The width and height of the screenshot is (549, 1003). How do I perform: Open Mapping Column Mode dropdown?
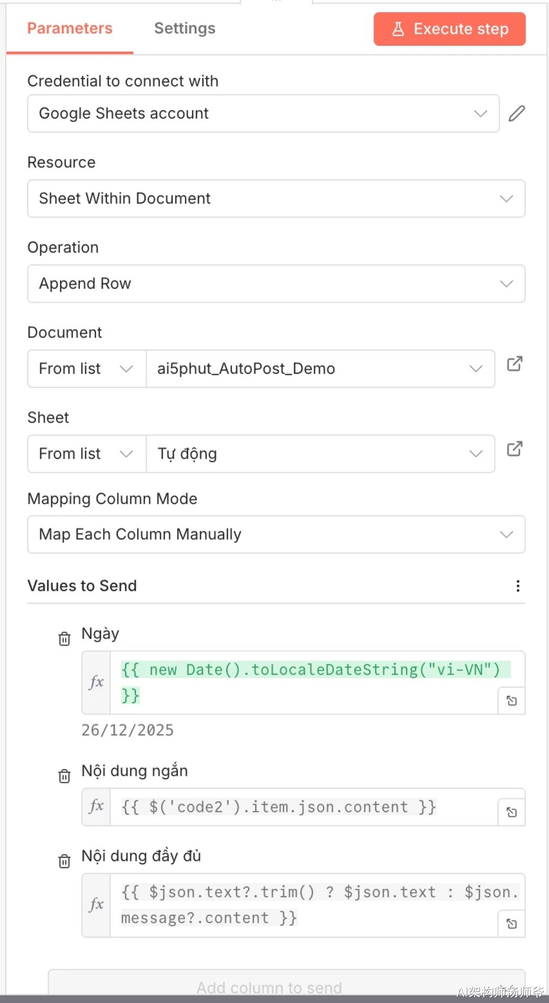(x=276, y=534)
